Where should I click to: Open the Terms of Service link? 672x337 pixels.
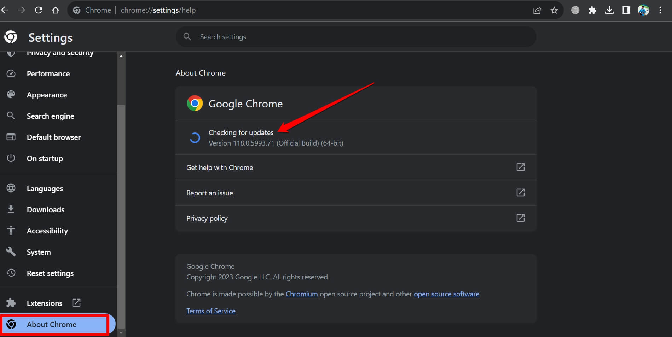click(211, 311)
